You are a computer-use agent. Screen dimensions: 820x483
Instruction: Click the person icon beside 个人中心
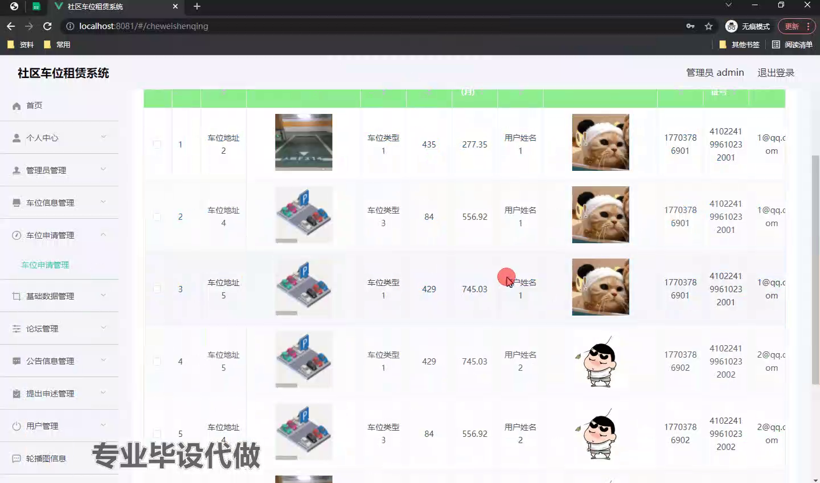(17, 138)
